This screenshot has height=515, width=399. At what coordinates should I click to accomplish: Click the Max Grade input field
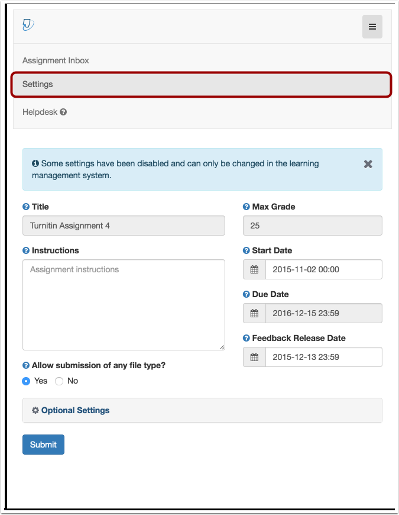pyautogui.click(x=313, y=226)
